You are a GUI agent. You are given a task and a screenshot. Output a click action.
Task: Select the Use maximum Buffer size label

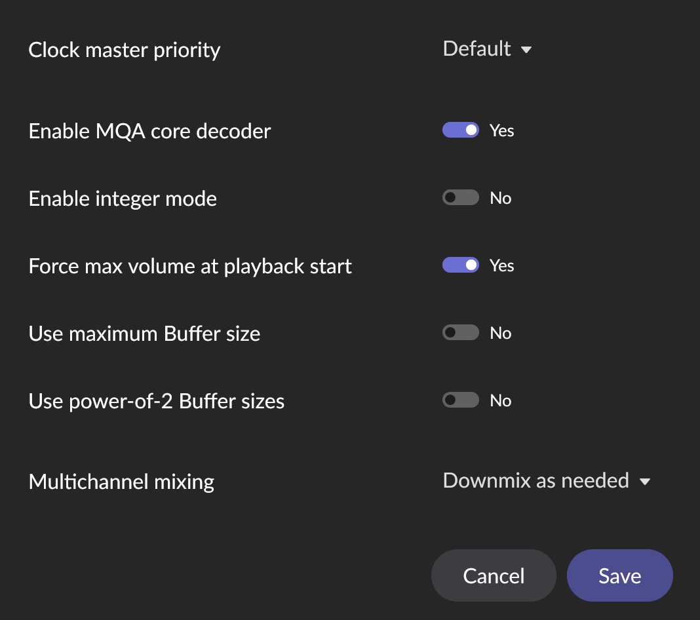point(144,334)
